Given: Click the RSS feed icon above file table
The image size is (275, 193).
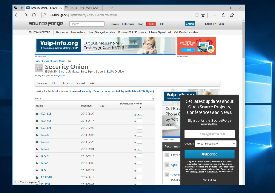Looking at the screenshot, I should tap(153, 99).
